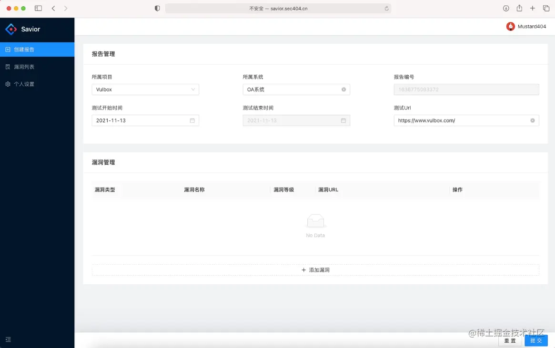The height and width of the screenshot is (348, 555).
Task: Click the Safari privacy shield icon
Action: coord(157,8)
